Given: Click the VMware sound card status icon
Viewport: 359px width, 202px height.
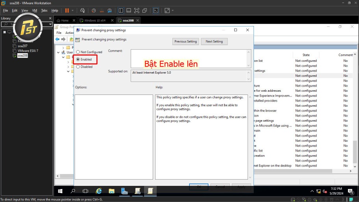Looking at the screenshot, I should click(x=315, y=200).
